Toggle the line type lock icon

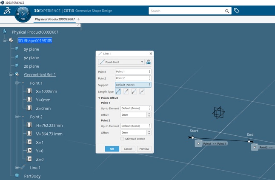click(x=149, y=62)
